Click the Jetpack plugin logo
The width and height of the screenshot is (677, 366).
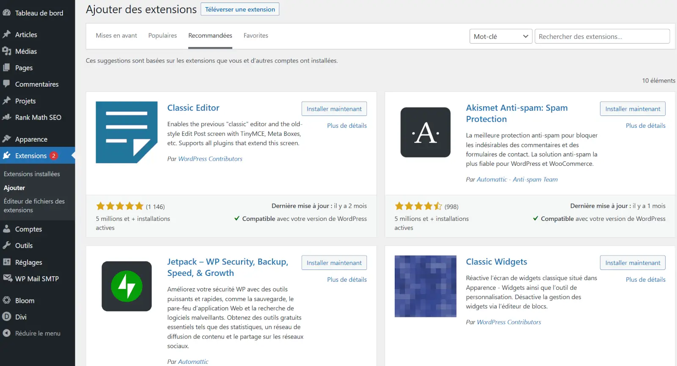pos(127,286)
